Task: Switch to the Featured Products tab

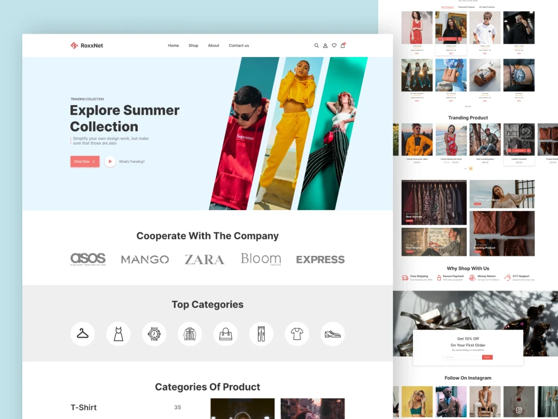Action: pos(466,7)
